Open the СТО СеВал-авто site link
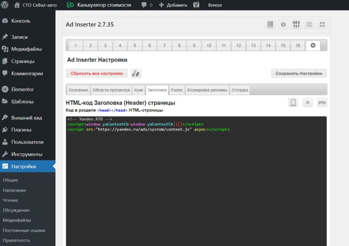Viewport: 349px width, 246px height. pyautogui.click(x=35, y=5)
